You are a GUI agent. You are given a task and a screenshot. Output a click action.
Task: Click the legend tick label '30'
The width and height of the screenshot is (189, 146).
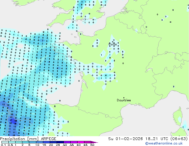(x=65, y=145)
